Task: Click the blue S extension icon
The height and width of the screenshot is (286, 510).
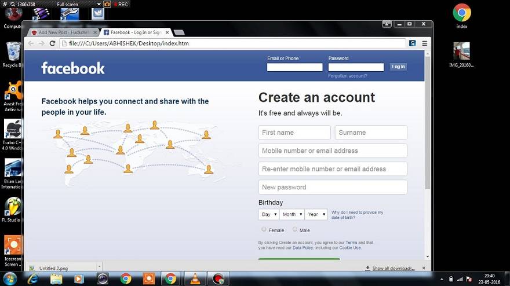Action: pos(413,43)
